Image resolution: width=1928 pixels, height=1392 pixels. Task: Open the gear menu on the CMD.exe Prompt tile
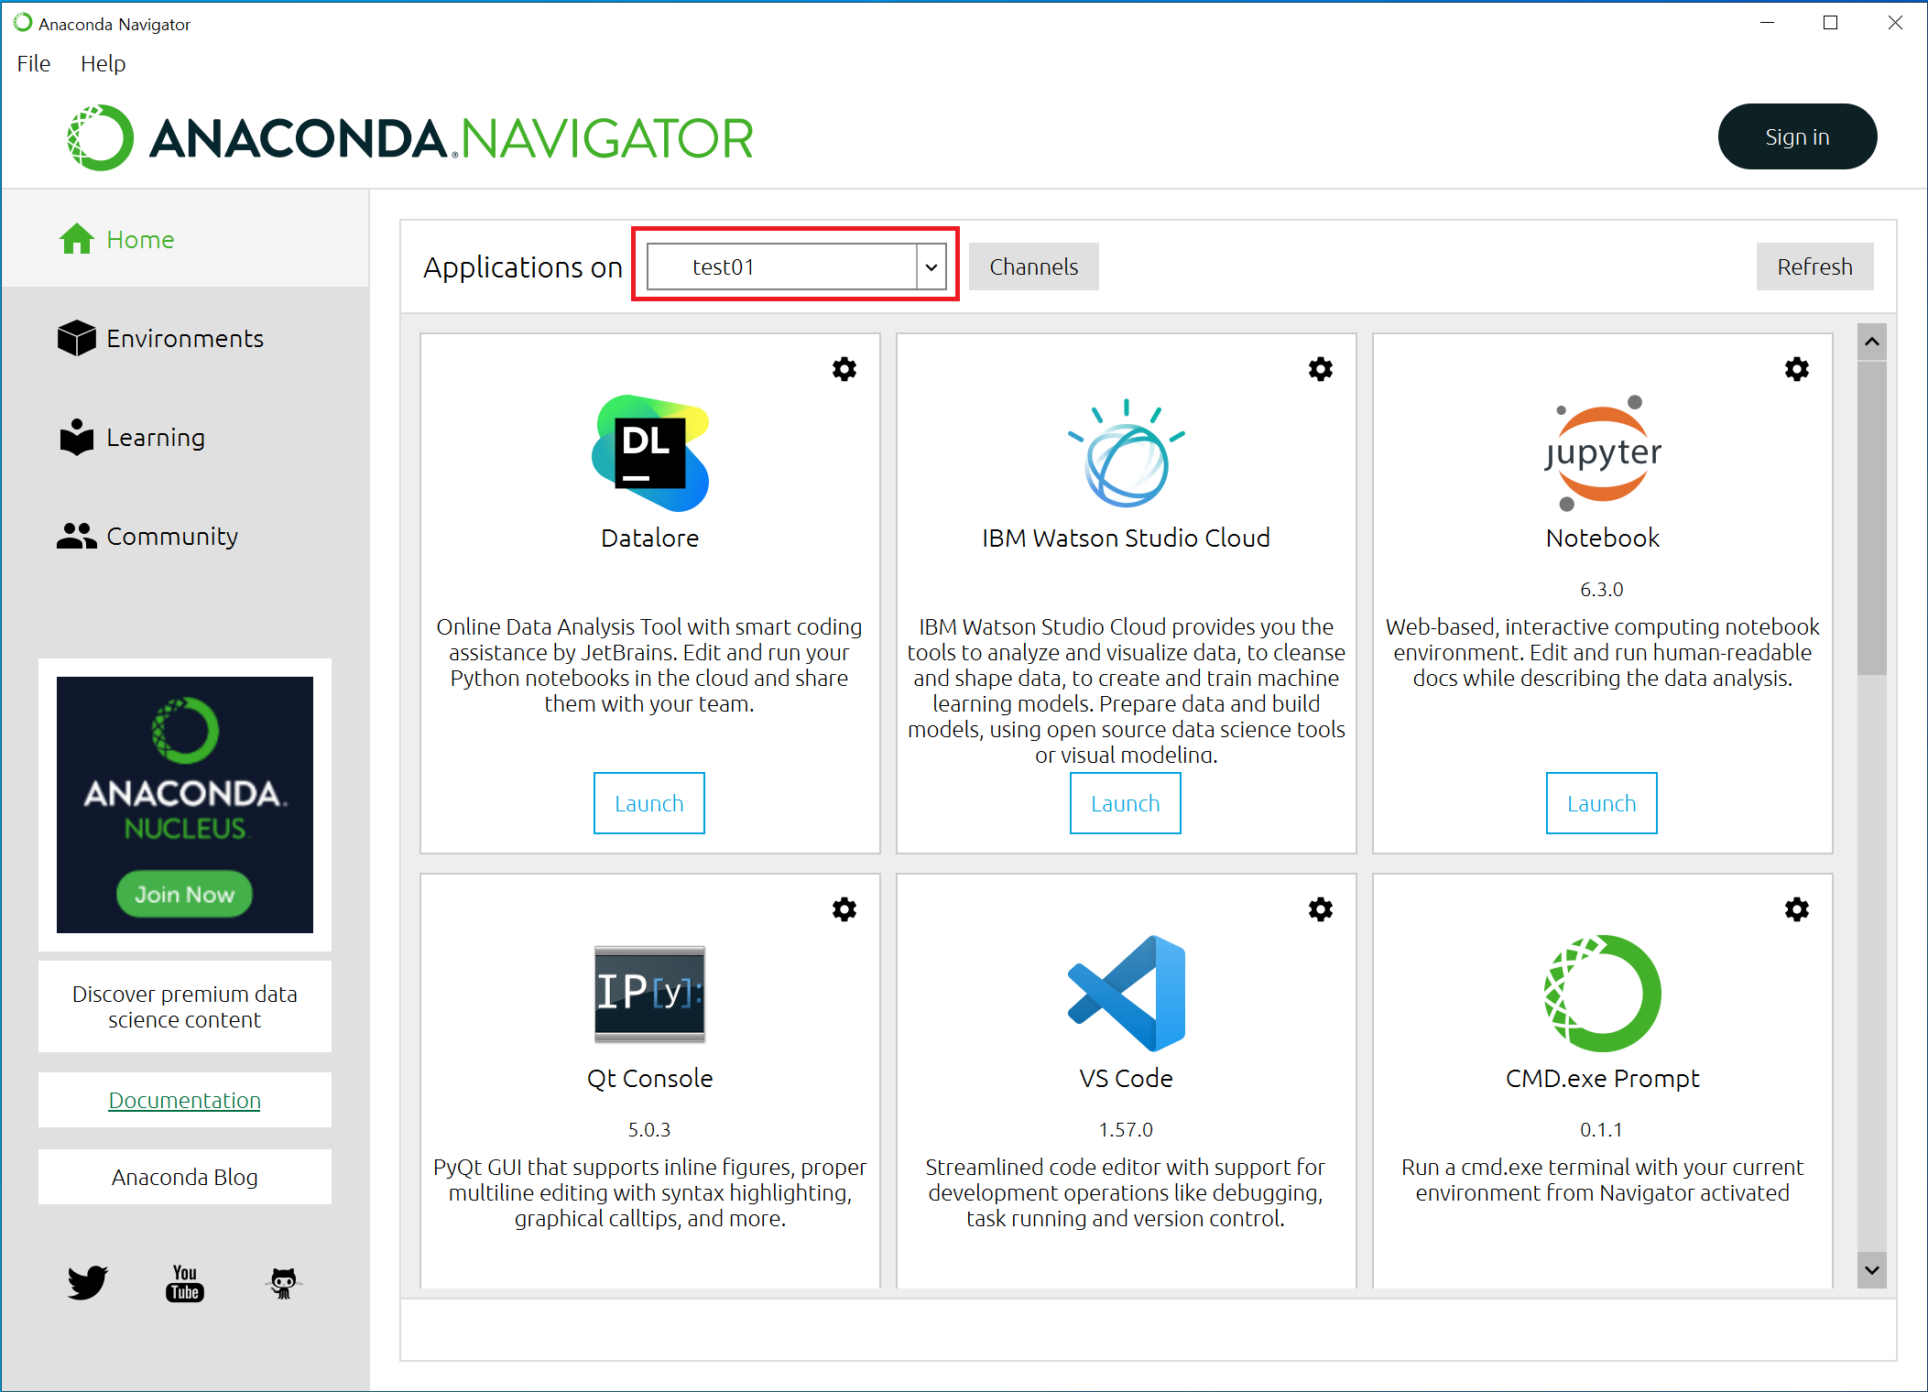[x=1796, y=909]
